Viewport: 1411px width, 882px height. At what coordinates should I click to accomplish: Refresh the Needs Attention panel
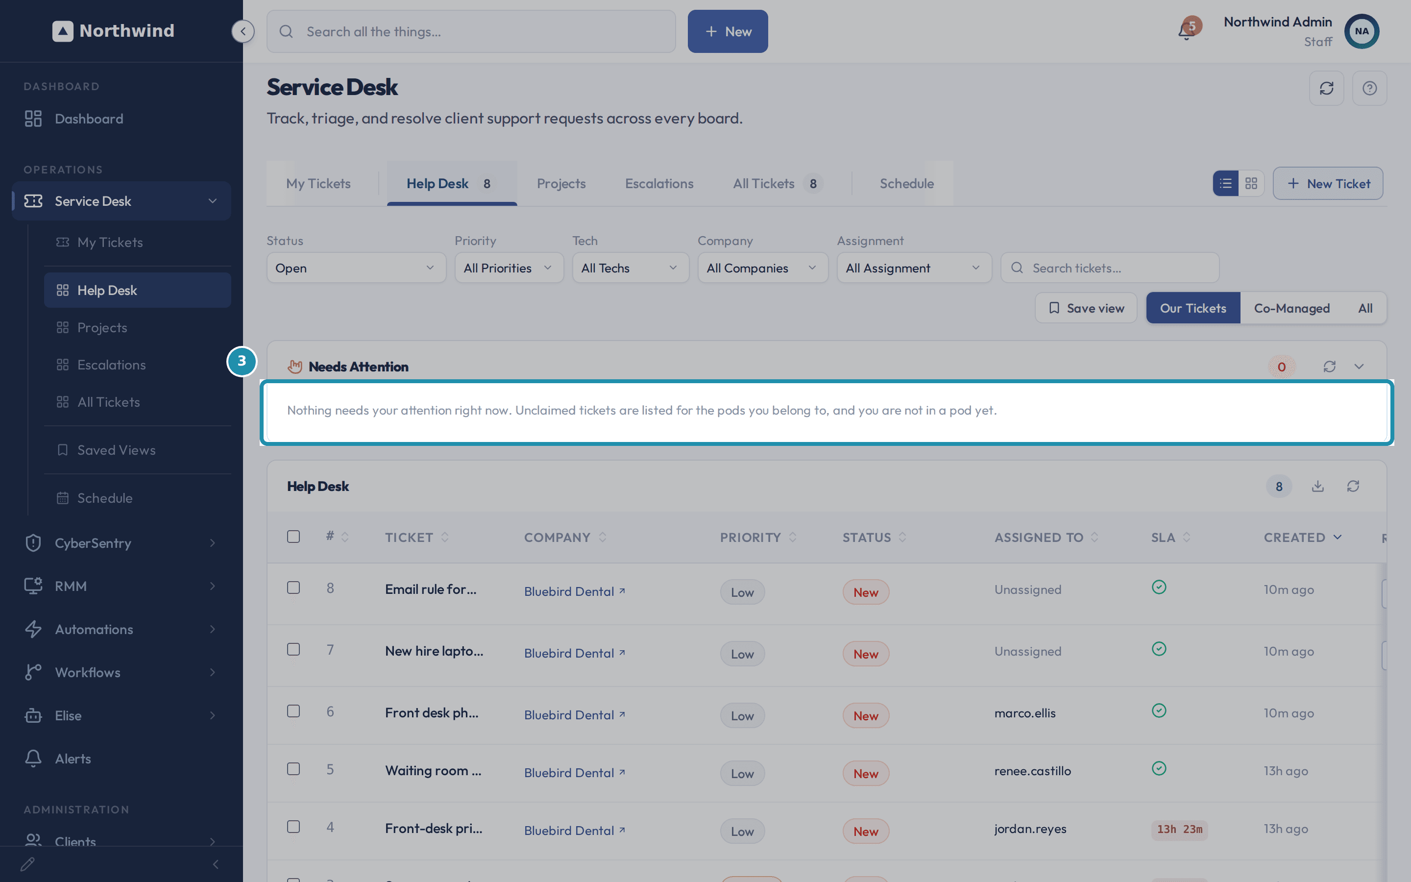[1329, 367]
